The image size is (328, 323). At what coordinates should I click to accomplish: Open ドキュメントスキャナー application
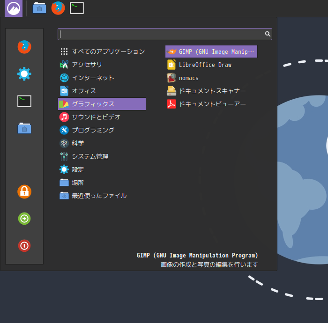click(x=212, y=91)
